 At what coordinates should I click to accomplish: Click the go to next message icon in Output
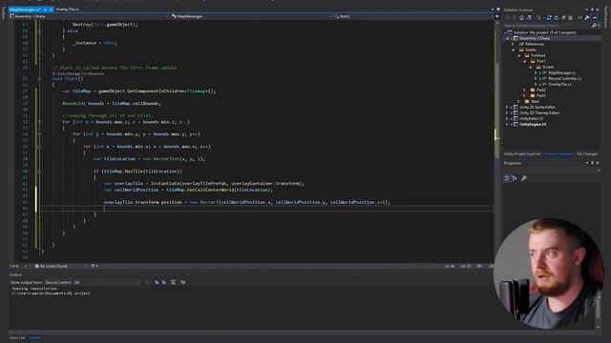[163, 282]
